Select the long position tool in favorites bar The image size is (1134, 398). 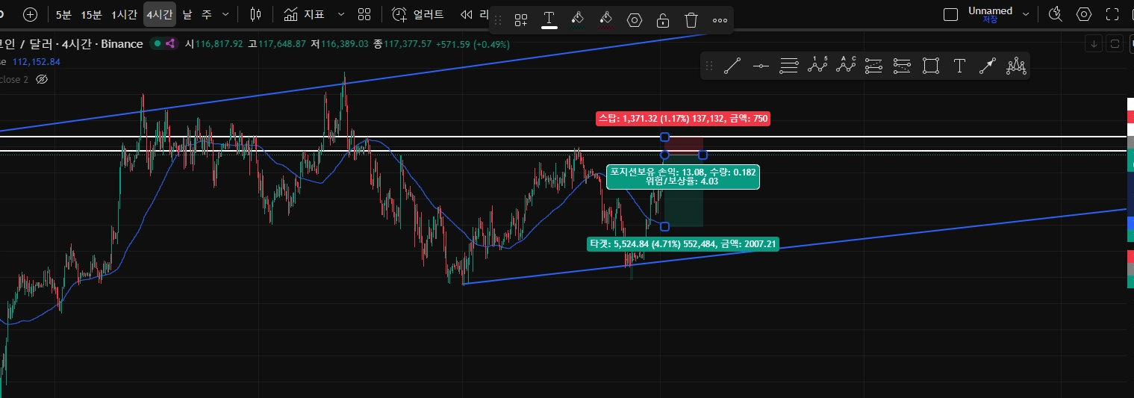(873, 66)
